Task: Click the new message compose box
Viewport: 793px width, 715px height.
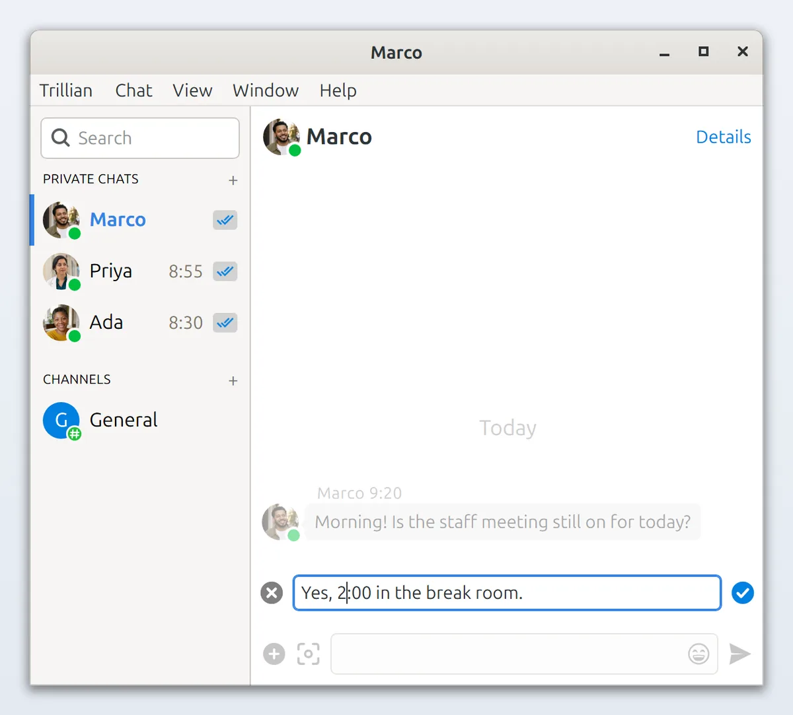Action: point(524,654)
